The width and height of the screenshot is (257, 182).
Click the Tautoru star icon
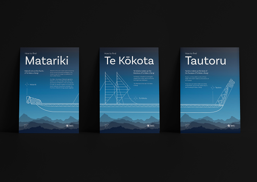(212, 88)
